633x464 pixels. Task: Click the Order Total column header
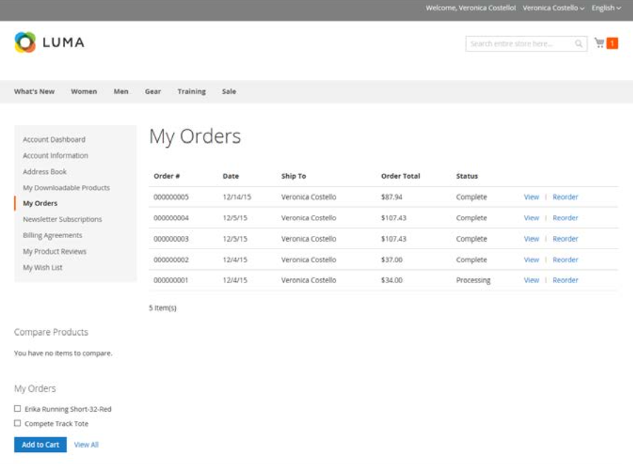[x=401, y=177]
